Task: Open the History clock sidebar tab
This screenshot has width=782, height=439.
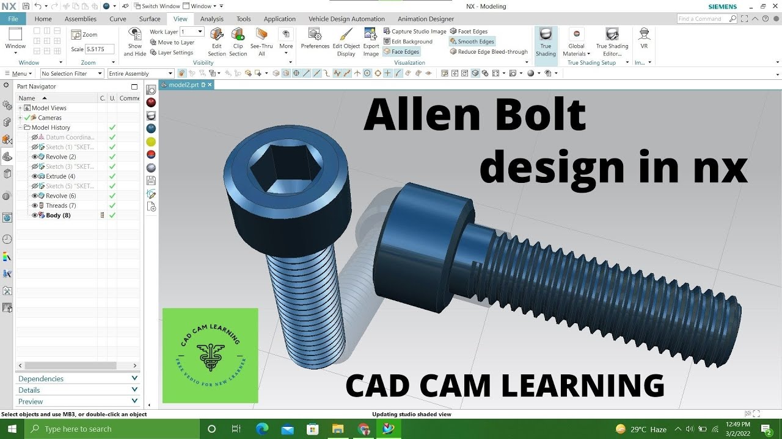Action: pyautogui.click(x=7, y=239)
